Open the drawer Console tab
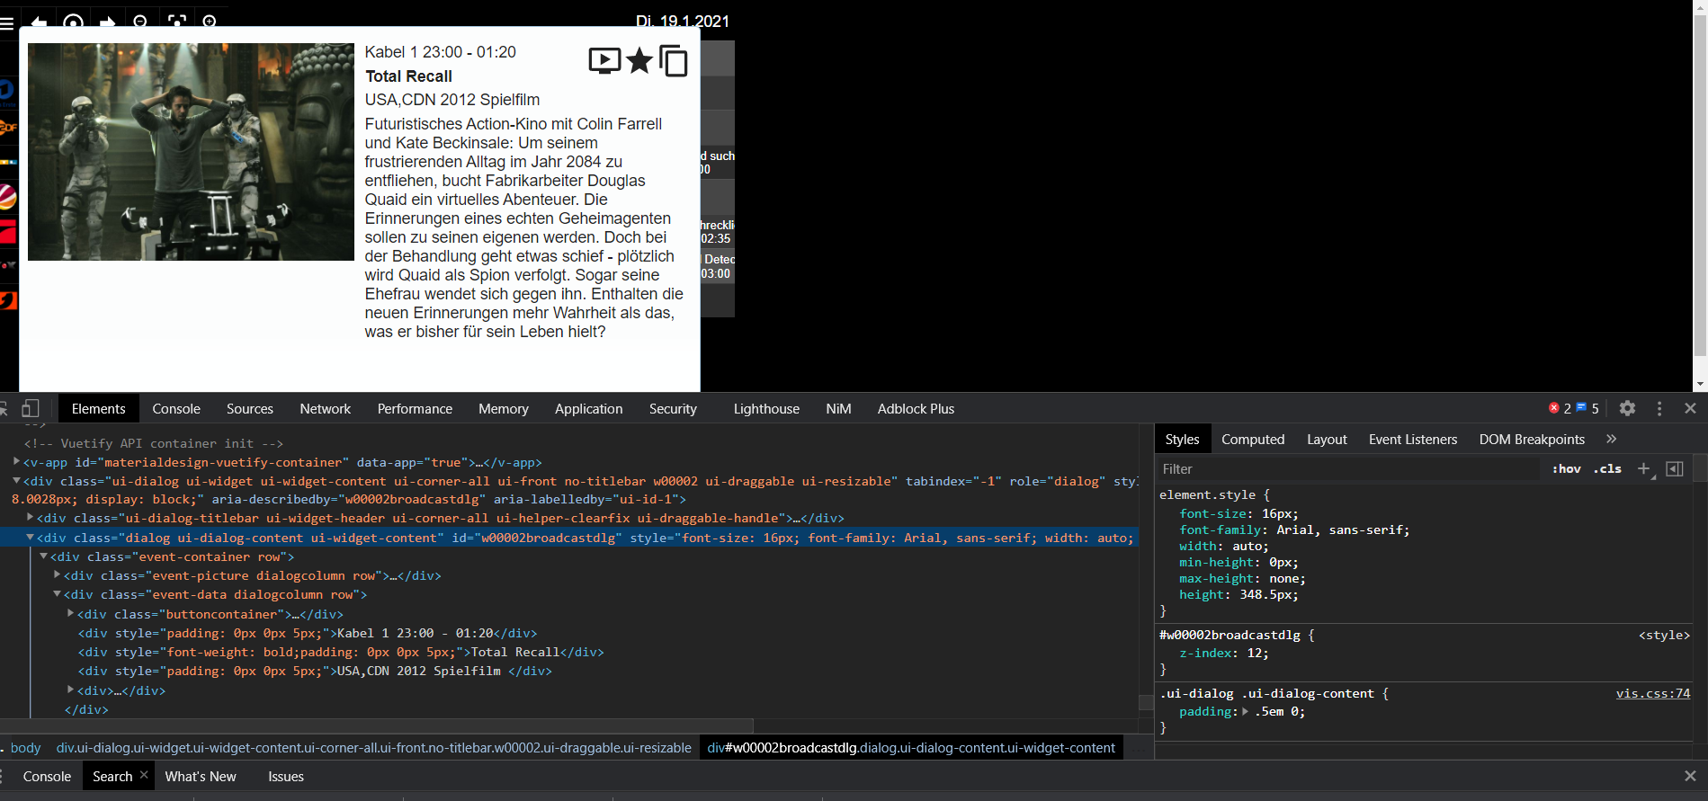1708x801 pixels. click(x=47, y=776)
